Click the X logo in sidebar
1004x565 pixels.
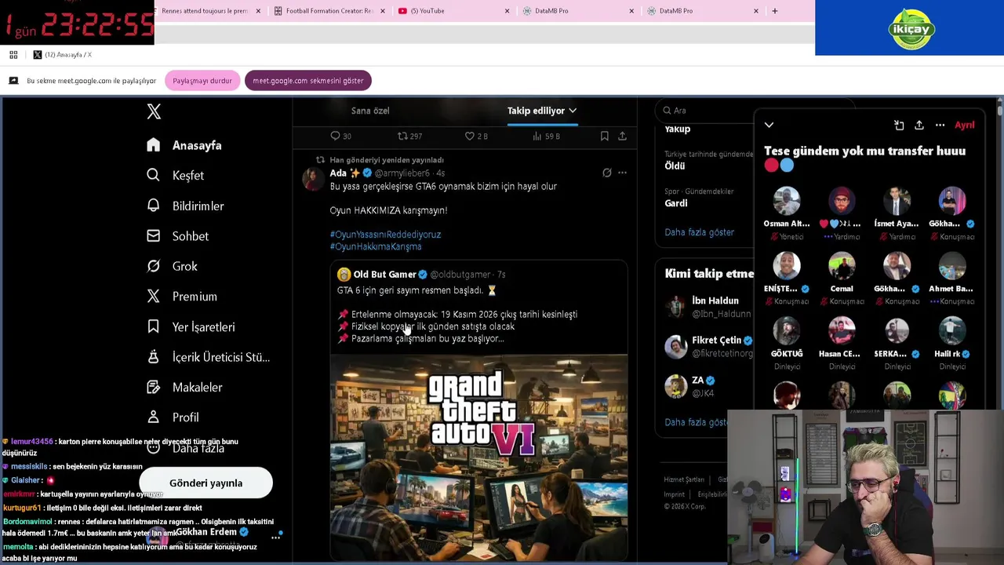pyautogui.click(x=154, y=111)
